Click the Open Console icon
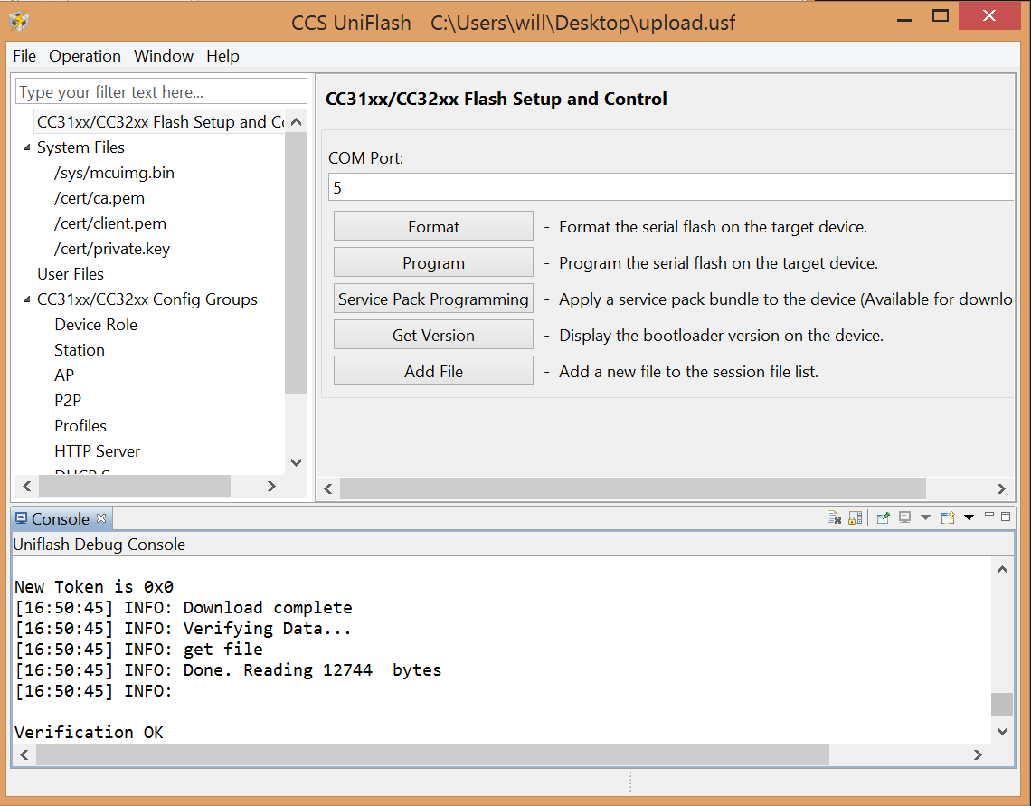This screenshot has width=1031, height=806. [x=948, y=518]
